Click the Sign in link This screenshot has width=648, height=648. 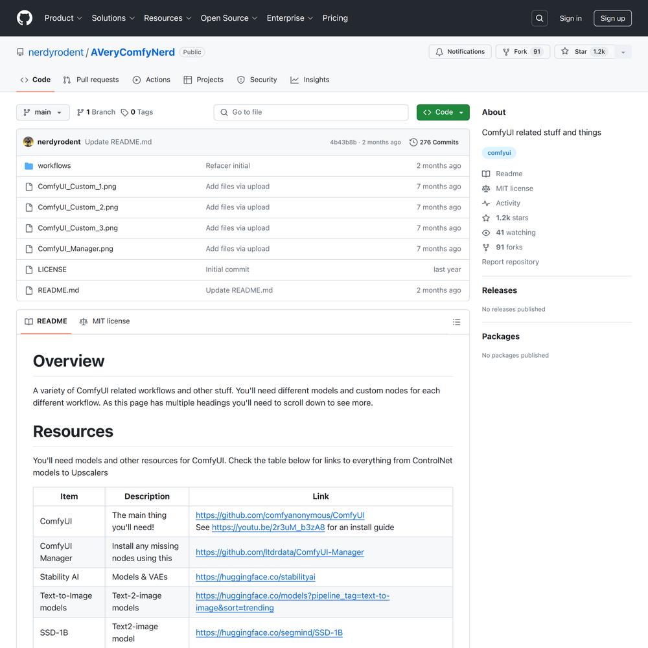click(570, 18)
